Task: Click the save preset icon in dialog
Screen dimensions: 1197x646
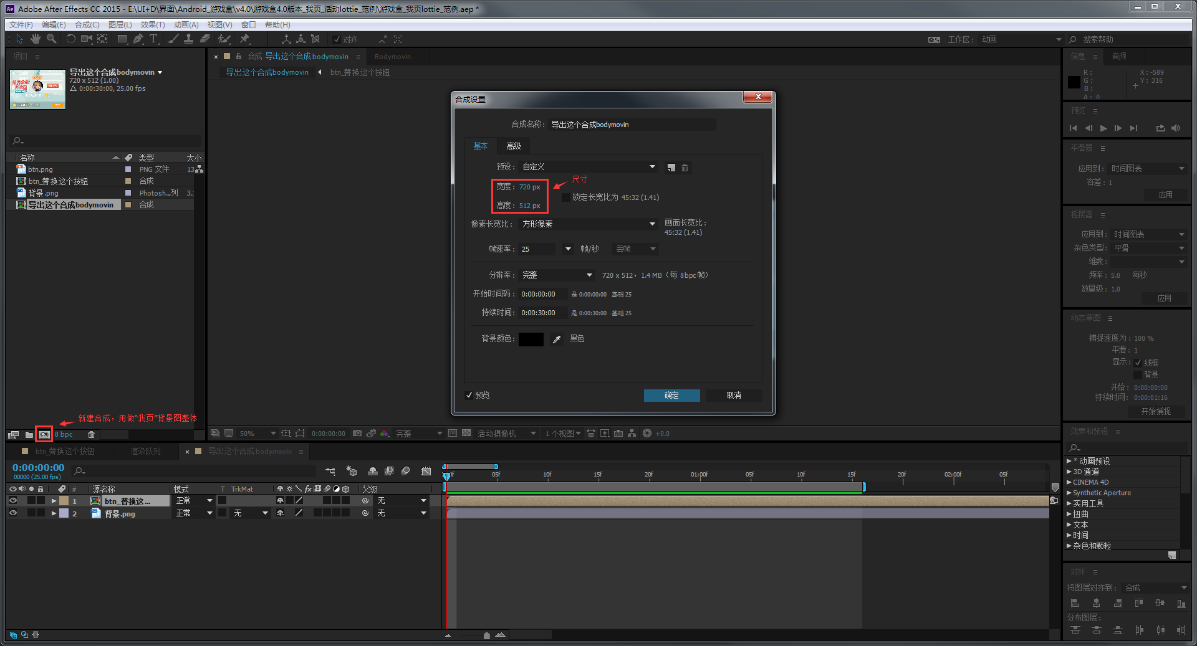Action: pyautogui.click(x=671, y=168)
